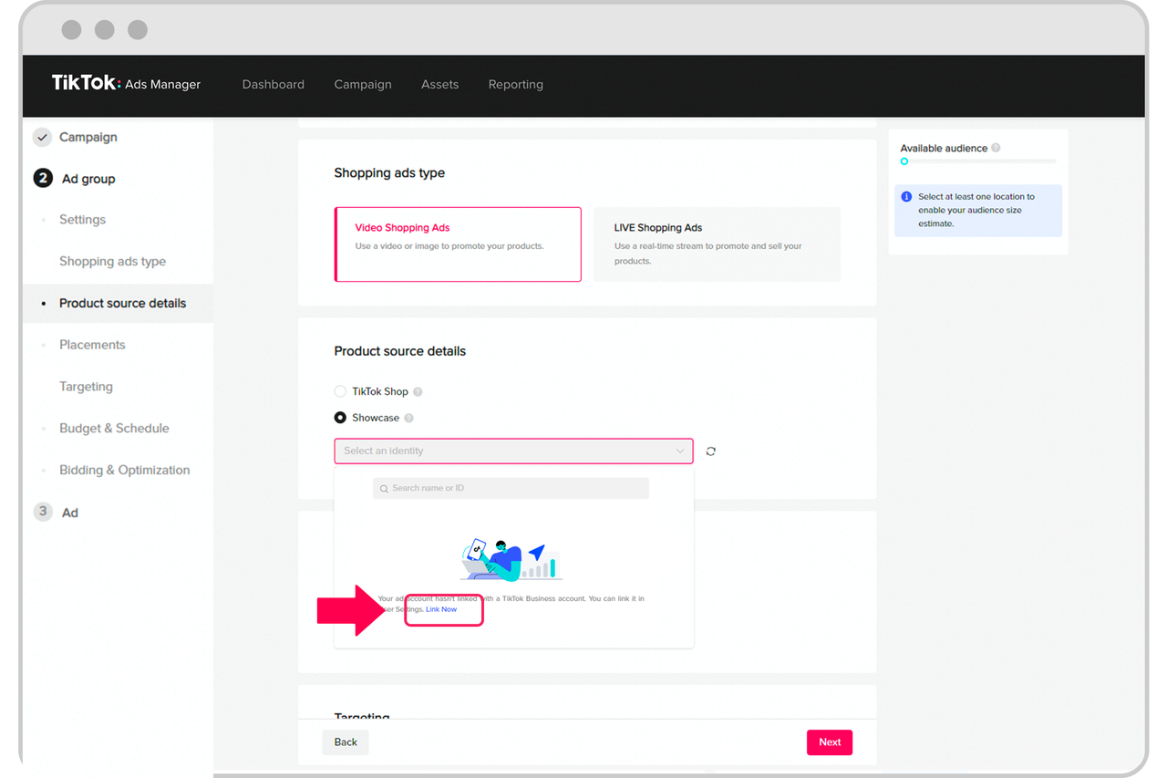Open the Campaign menu in top bar
The height and width of the screenshot is (778, 1167).
(363, 84)
